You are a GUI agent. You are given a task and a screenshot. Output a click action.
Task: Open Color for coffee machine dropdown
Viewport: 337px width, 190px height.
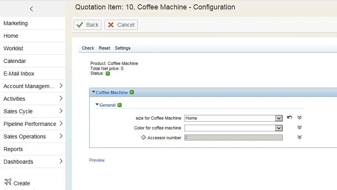click(278, 128)
